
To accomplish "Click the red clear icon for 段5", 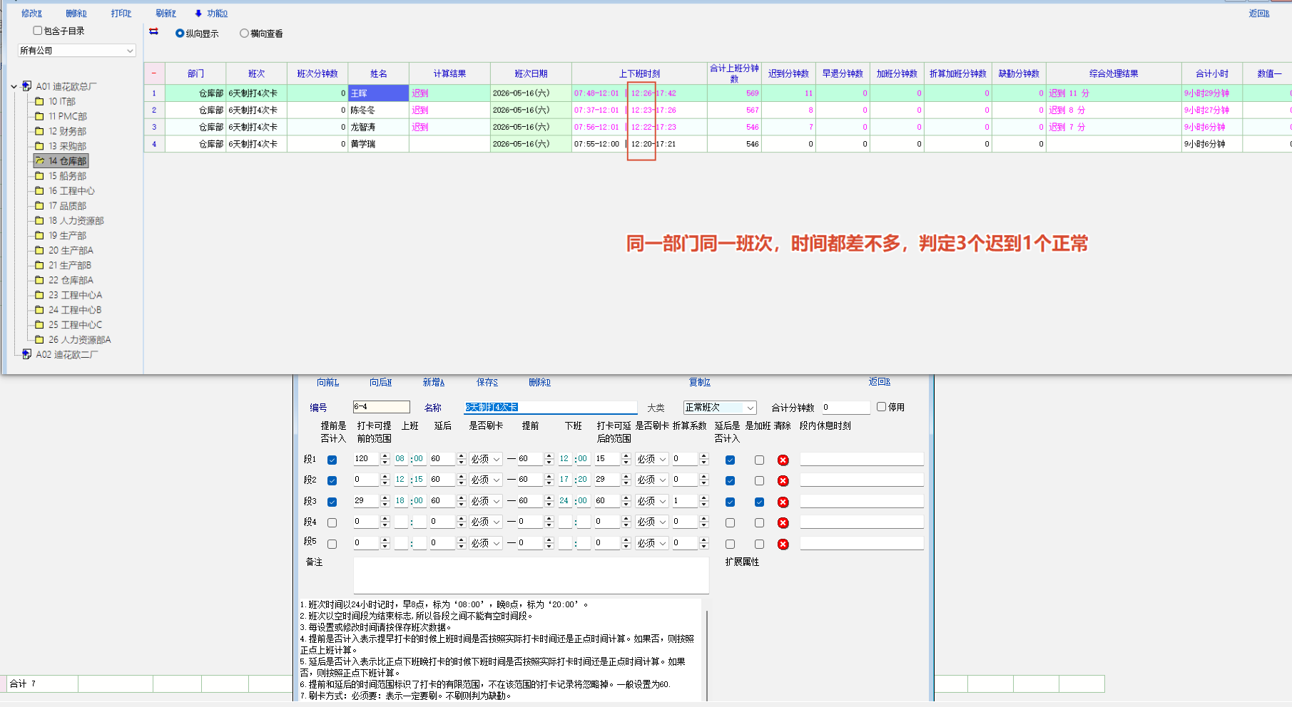I will (x=783, y=545).
